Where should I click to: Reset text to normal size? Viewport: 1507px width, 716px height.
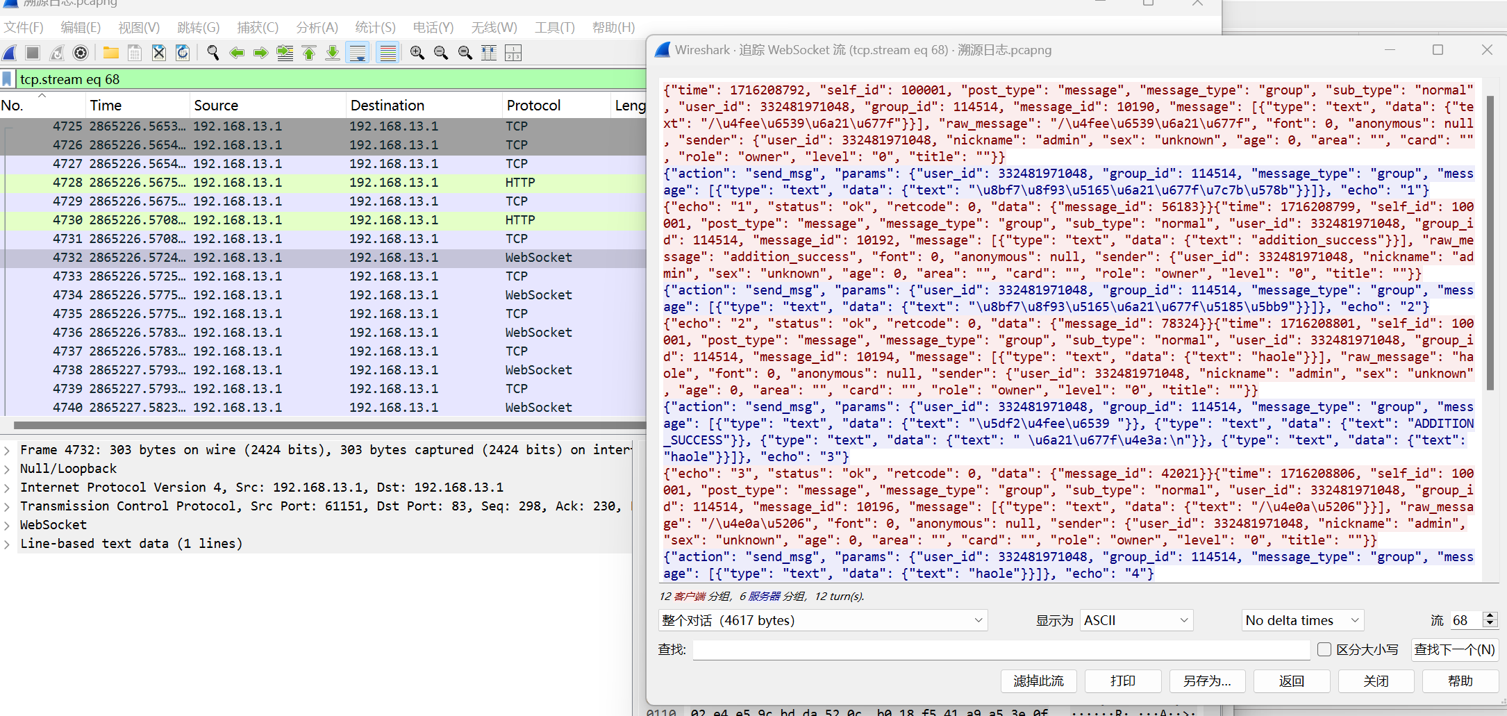[x=465, y=53]
